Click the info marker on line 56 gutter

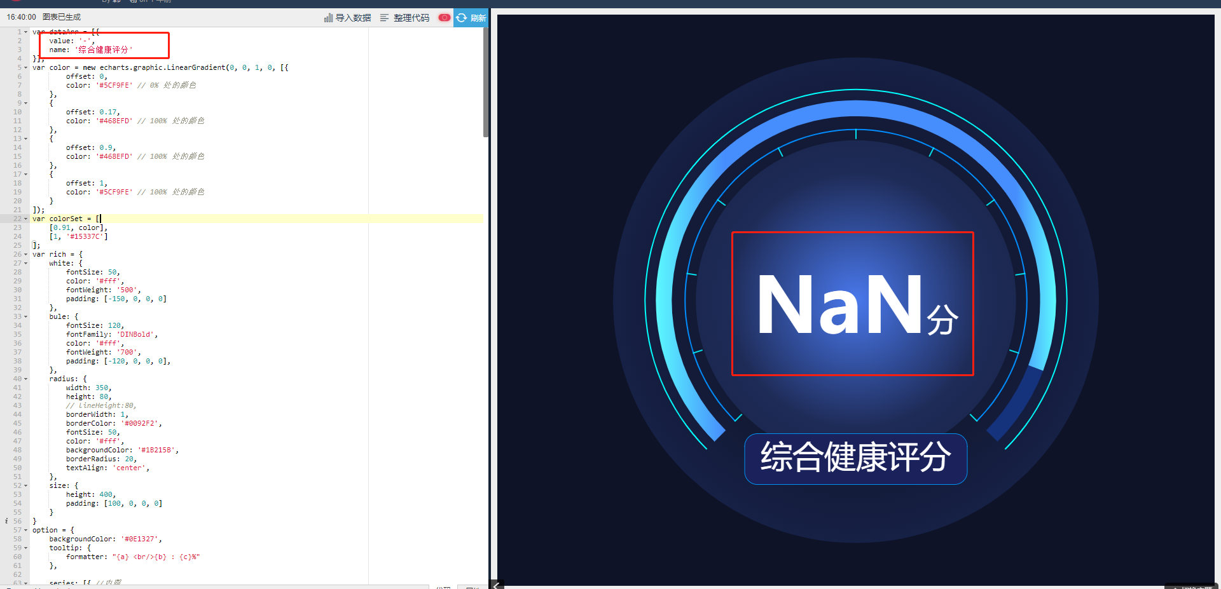point(6,521)
